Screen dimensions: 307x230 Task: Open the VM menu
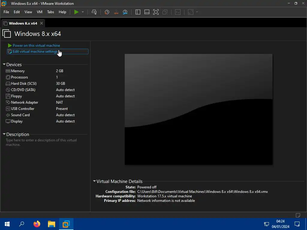(40, 12)
